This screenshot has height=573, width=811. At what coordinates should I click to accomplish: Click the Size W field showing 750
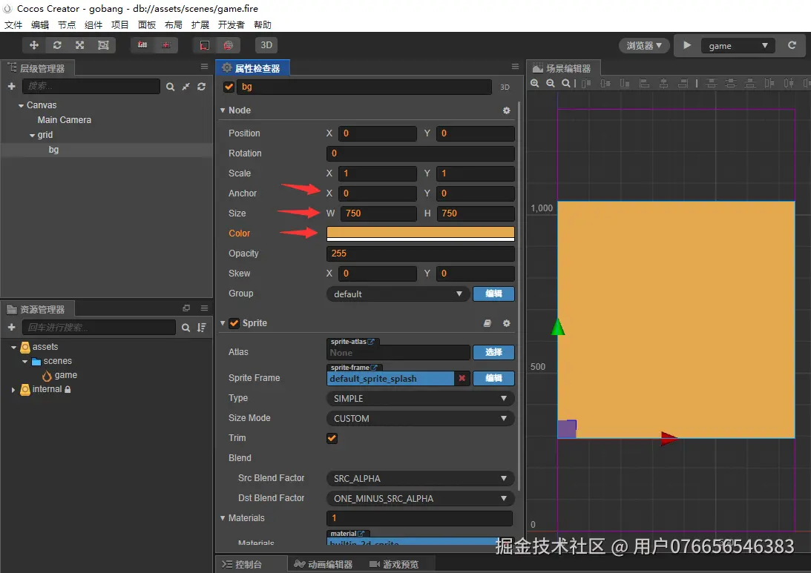pyautogui.click(x=378, y=213)
